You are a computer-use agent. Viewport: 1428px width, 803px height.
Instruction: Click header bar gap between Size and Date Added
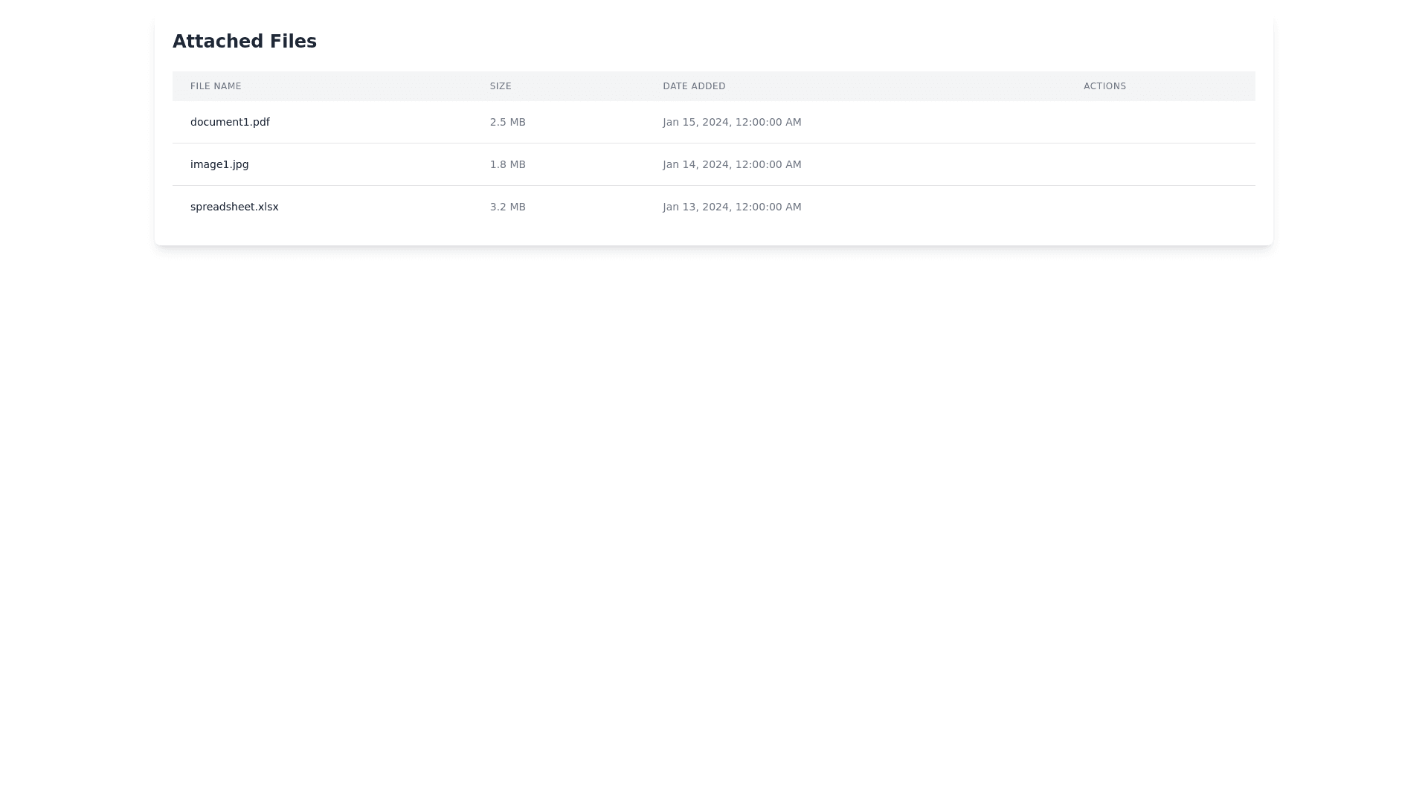(588, 86)
